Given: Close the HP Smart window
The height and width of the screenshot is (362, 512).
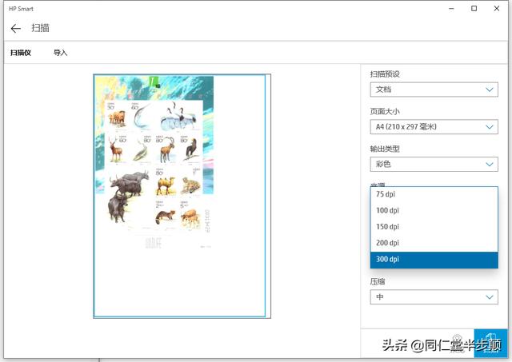Looking at the screenshot, I should click(x=497, y=9).
